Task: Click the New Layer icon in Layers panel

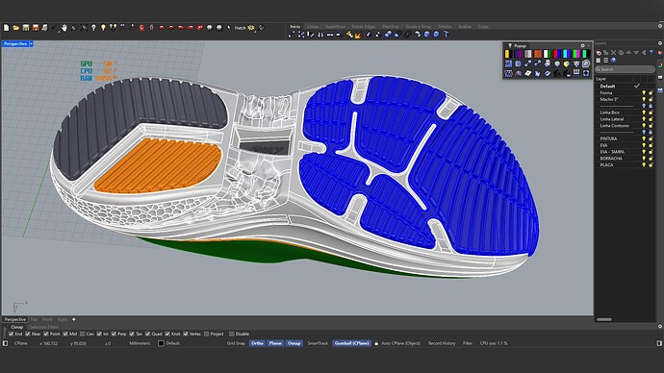Action: point(599,53)
